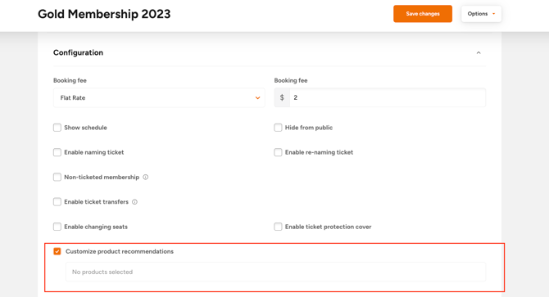Show info about Non-ticketed membership
This screenshot has width=549, height=297.
(x=146, y=178)
